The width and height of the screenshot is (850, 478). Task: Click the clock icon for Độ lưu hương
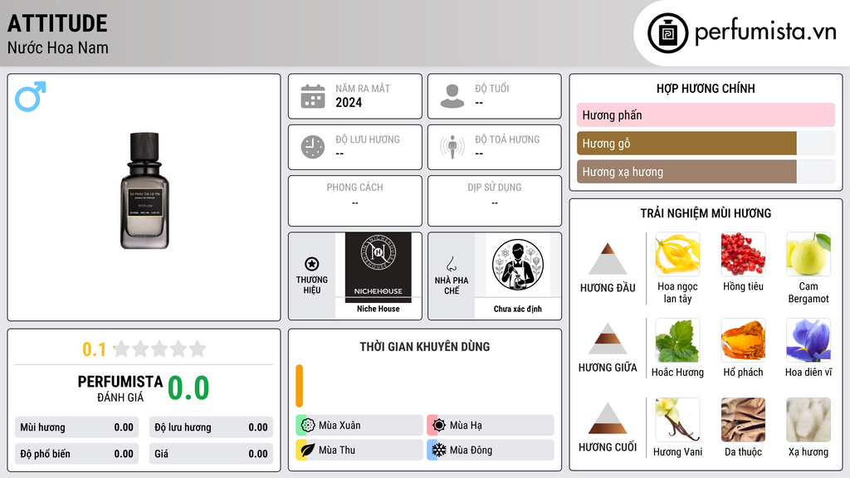313,147
